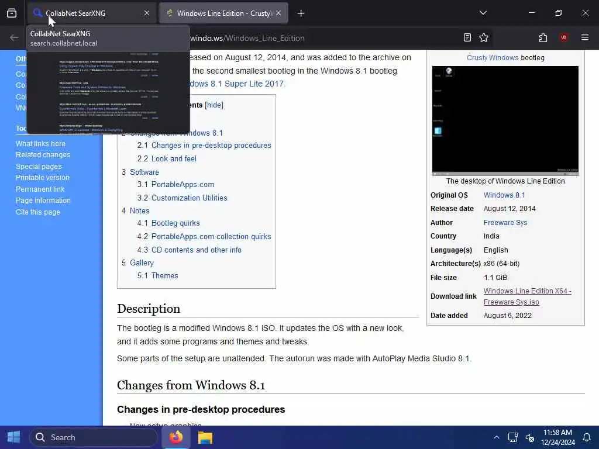Viewport: 599px width, 449px height.
Task: Open Page information sidebar link
Action: [43, 201]
